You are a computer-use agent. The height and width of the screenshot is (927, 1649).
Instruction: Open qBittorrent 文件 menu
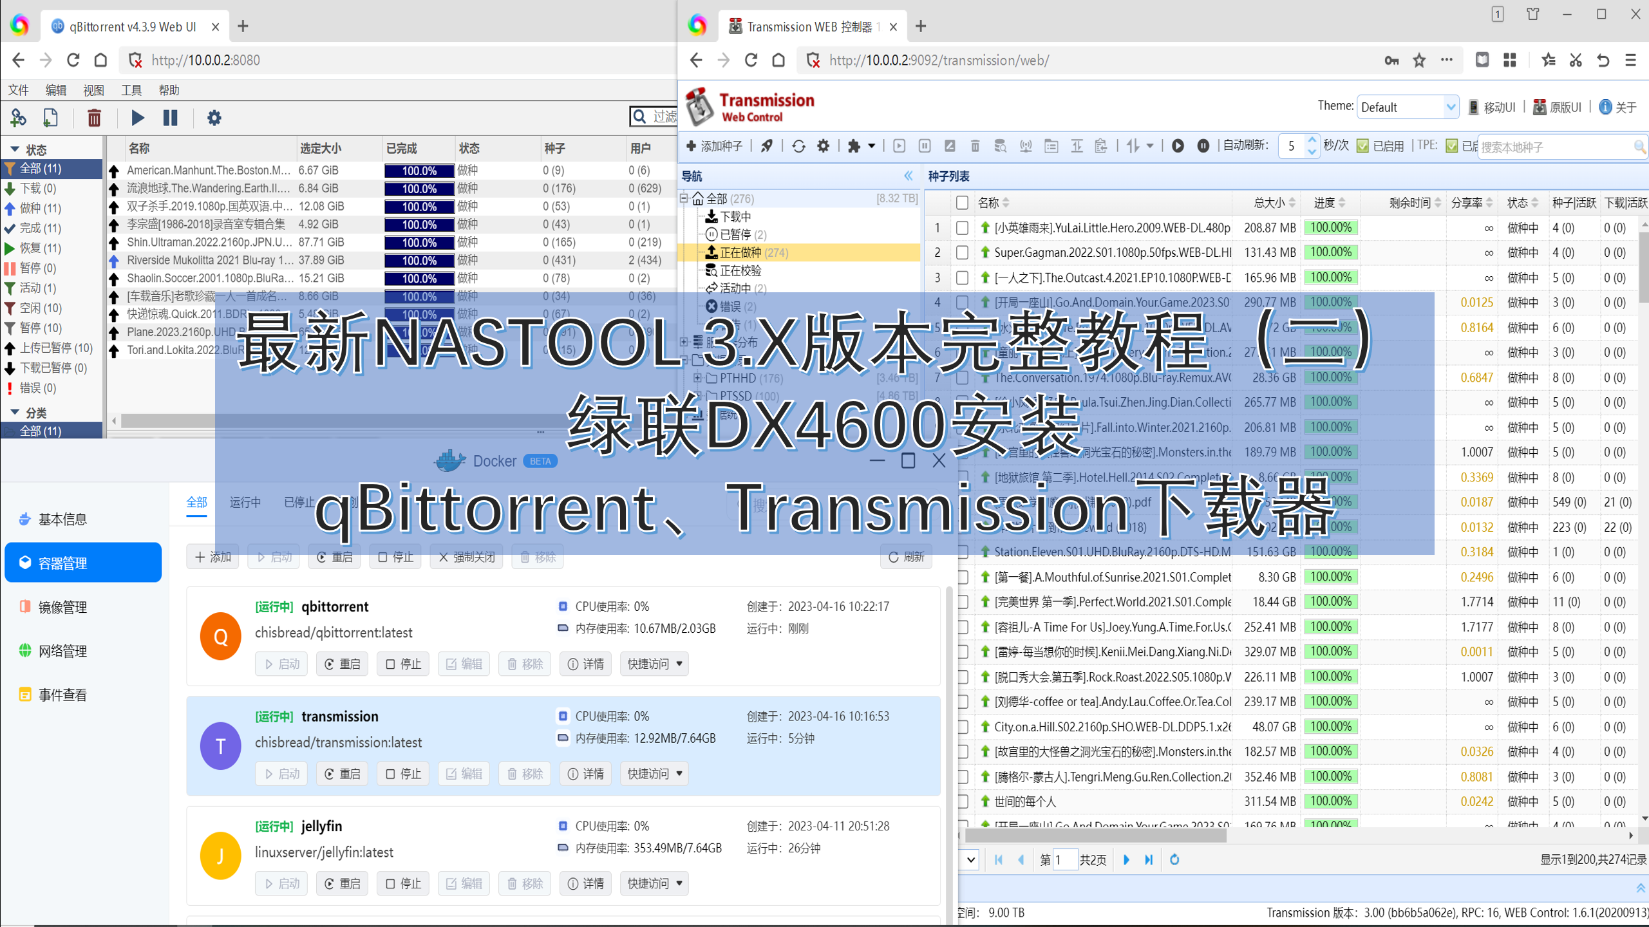(18, 90)
